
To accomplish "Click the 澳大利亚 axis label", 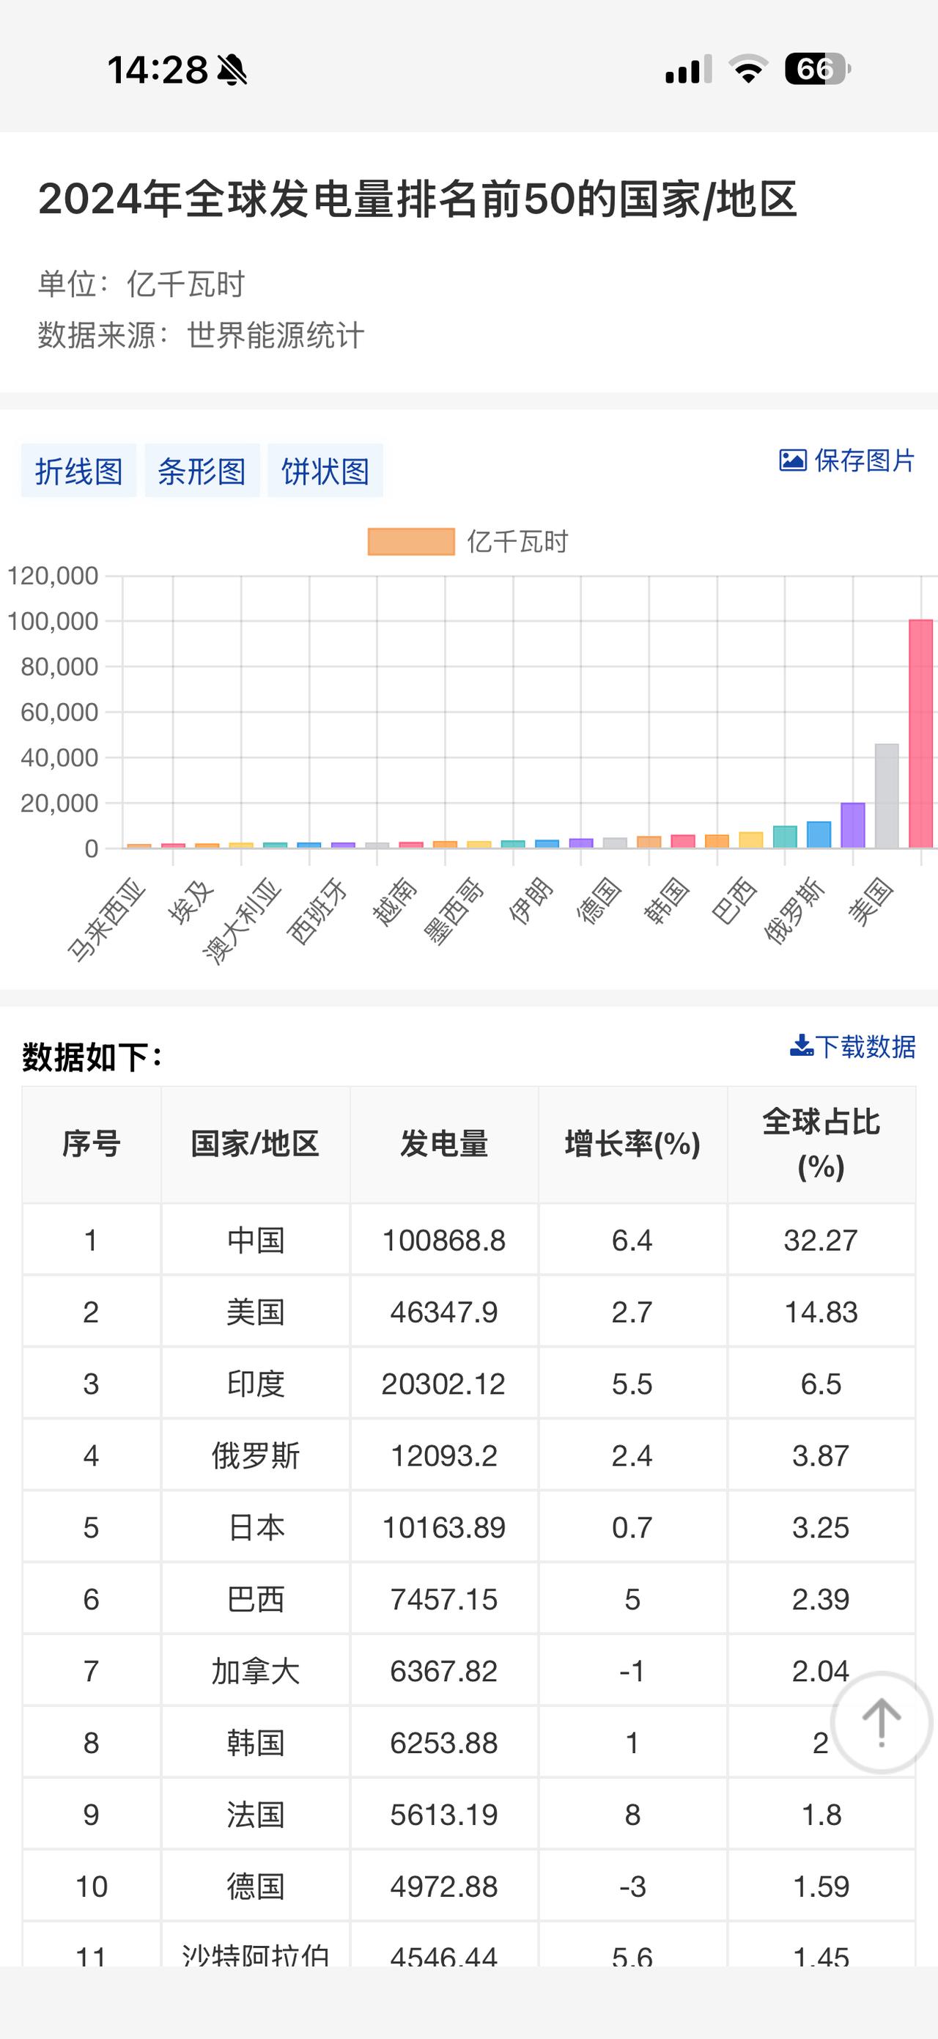I will pos(243,921).
